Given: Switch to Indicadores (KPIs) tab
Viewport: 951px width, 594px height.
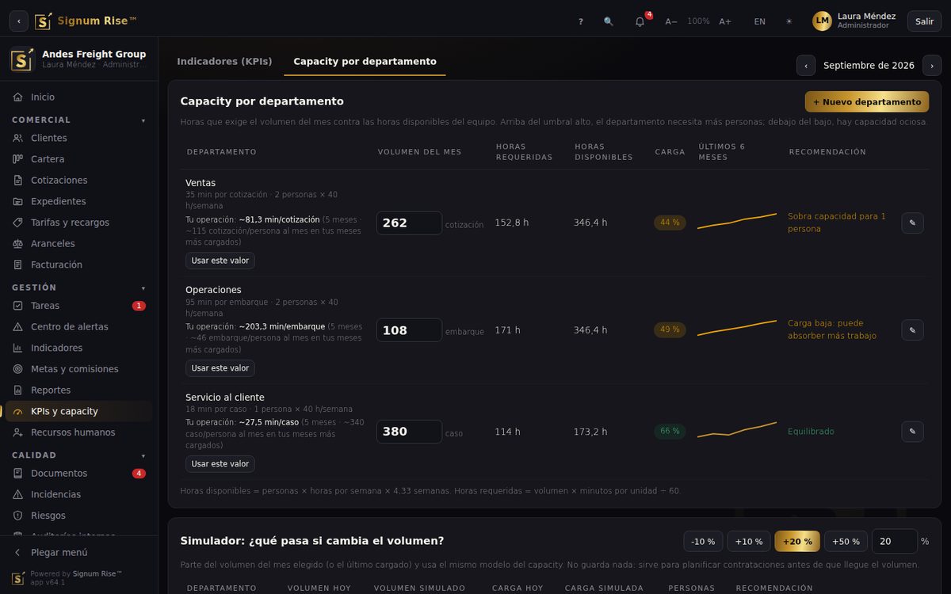Looking at the screenshot, I should (x=224, y=61).
